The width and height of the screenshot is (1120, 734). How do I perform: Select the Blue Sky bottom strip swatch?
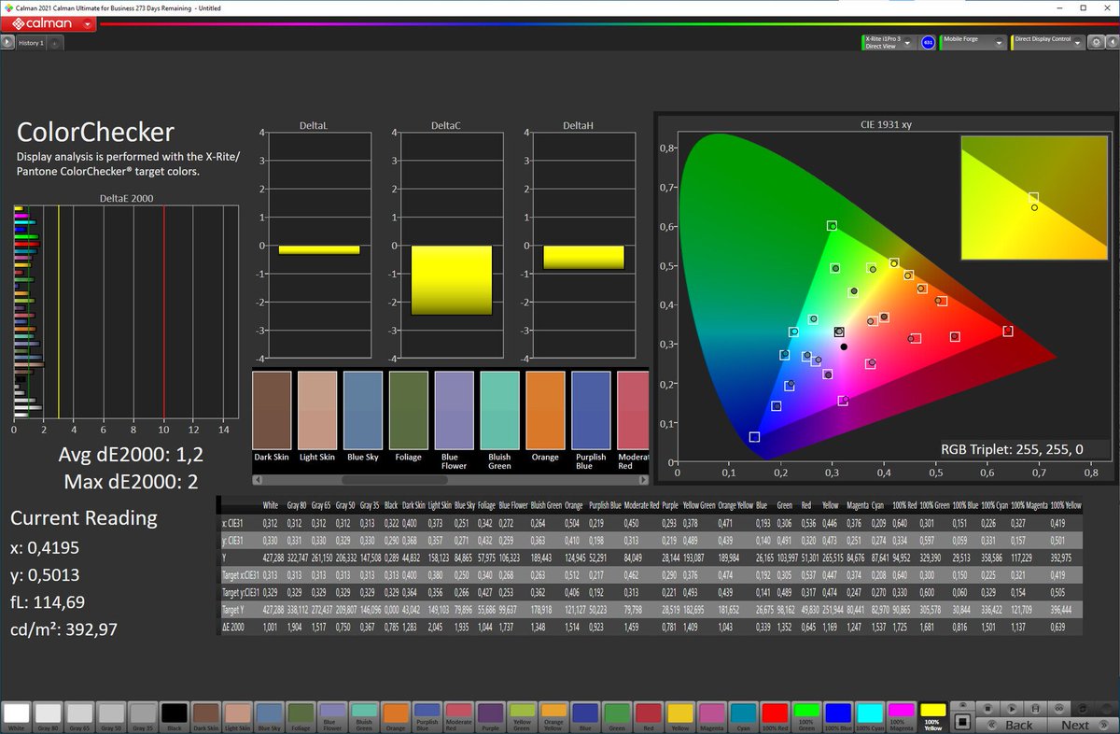[x=269, y=716]
